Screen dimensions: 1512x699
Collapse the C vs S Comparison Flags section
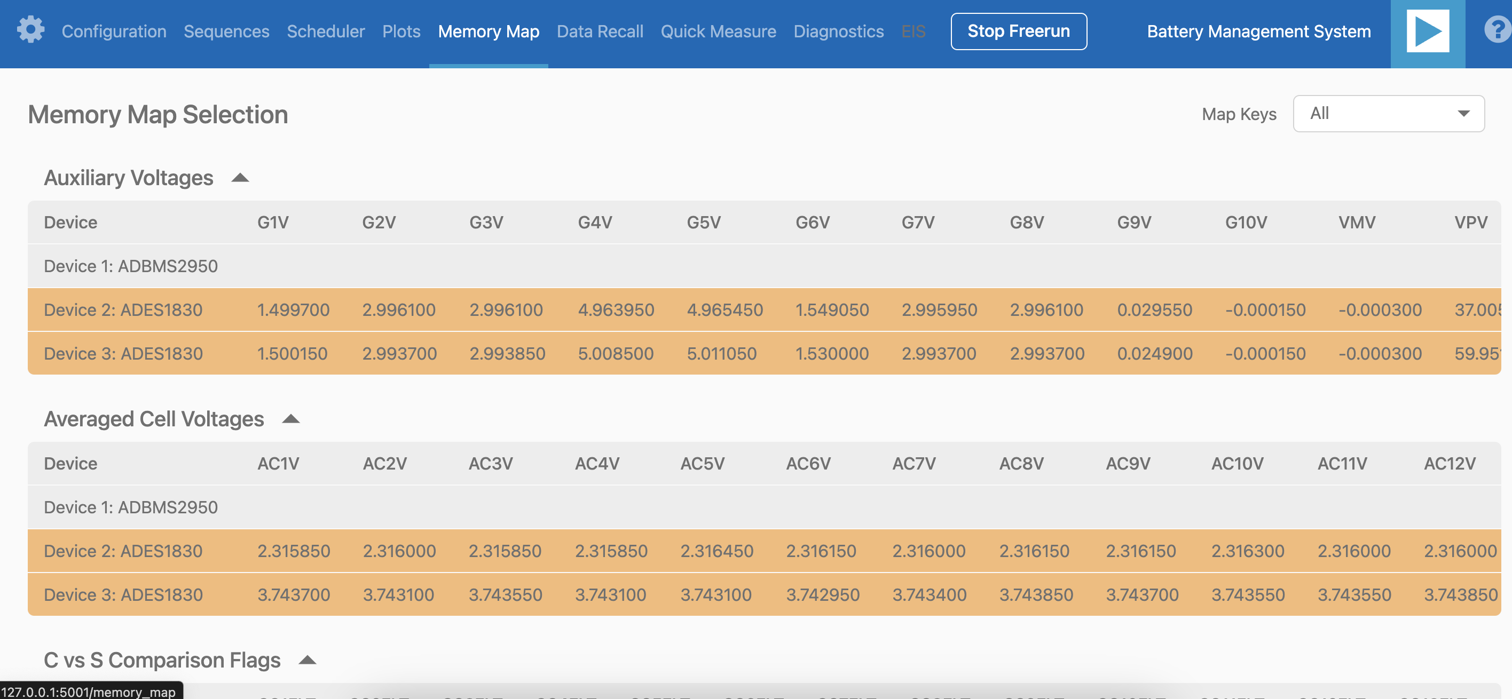pyautogui.click(x=308, y=659)
